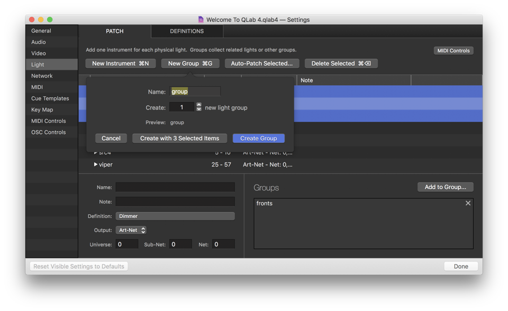Click the QLab document icon in title bar
Viewport: 508px width, 311px height.
[x=201, y=20]
